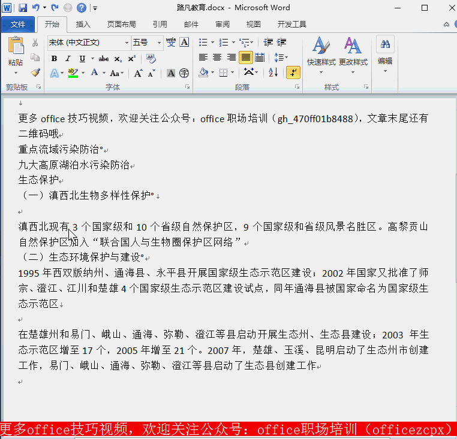
Task: Click the 文件 file button
Action: tap(18, 25)
